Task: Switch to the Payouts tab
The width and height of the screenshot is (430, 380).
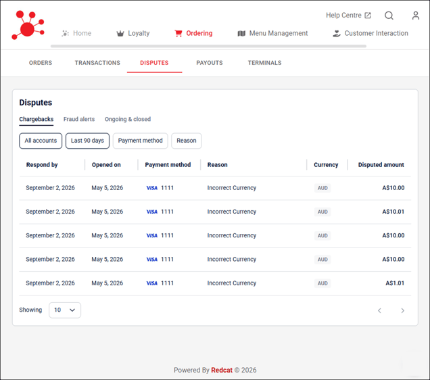Action: 210,63
